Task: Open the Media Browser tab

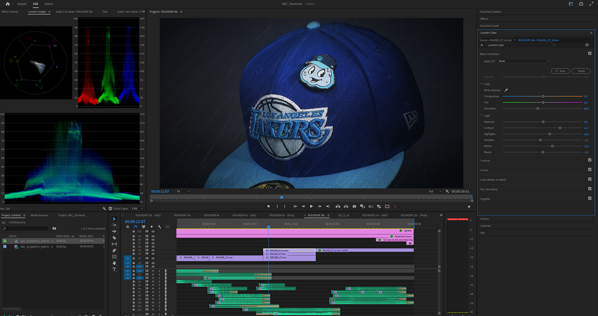Action: tap(39, 215)
